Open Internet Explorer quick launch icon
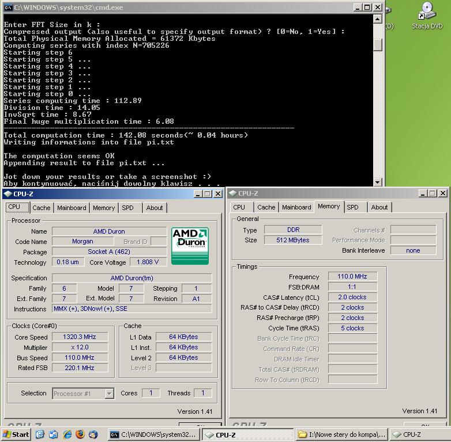Viewport: 451px width, 442px height. click(x=67, y=435)
